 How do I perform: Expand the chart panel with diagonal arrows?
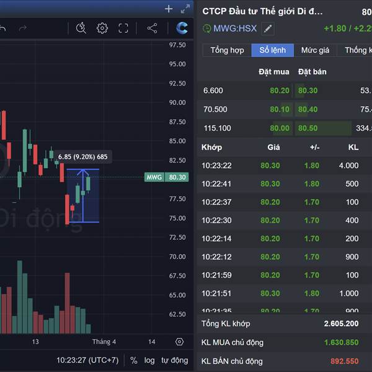click(185, 9)
